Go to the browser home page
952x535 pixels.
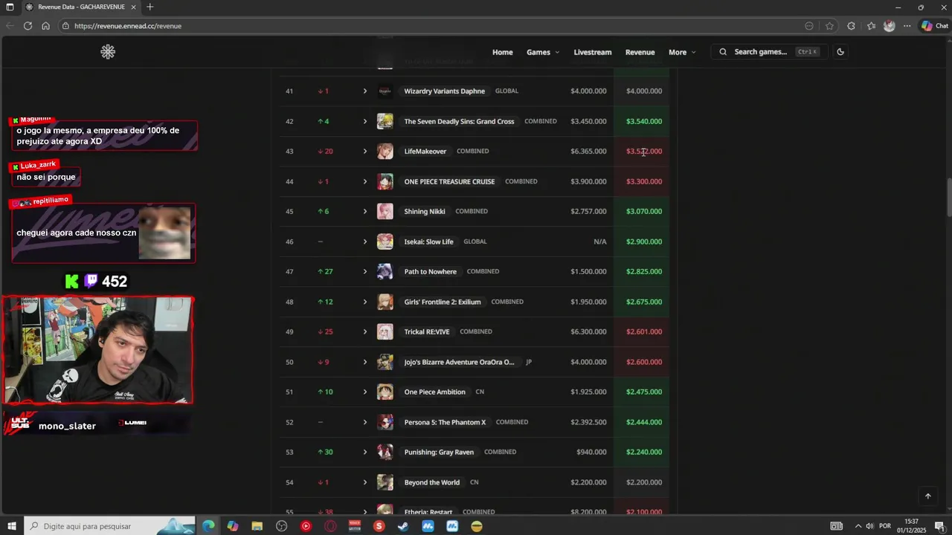click(x=45, y=26)
